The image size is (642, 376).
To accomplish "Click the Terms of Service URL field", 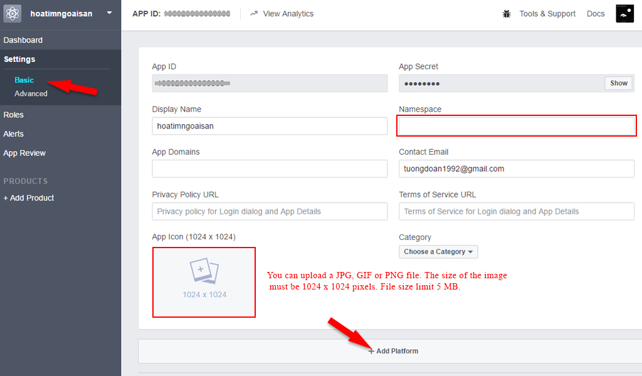I will tap(517, 212).
